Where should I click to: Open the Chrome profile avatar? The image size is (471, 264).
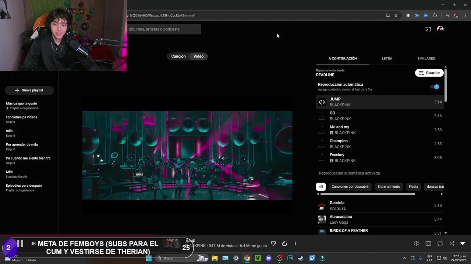point(457,15)
